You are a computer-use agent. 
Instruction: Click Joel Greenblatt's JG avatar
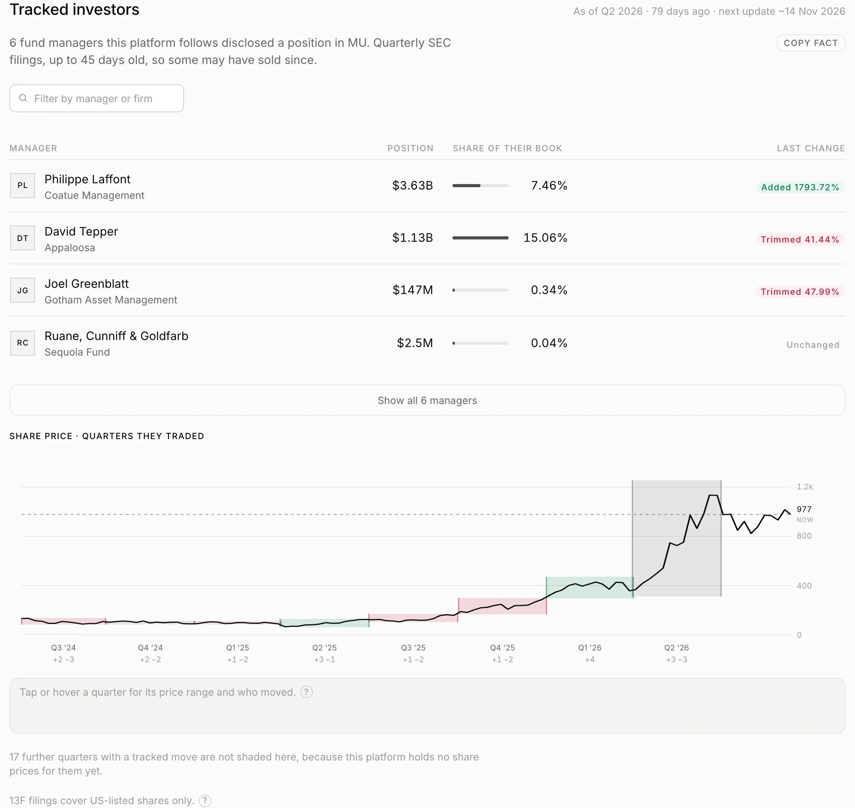coord(22,290)
